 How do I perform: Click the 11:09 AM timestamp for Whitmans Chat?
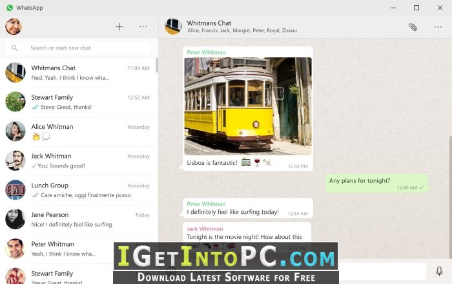point(138,68)
